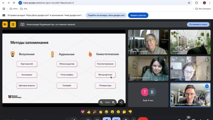Click the 100% zoom level

pyautogui.click(x=107, y=102)
